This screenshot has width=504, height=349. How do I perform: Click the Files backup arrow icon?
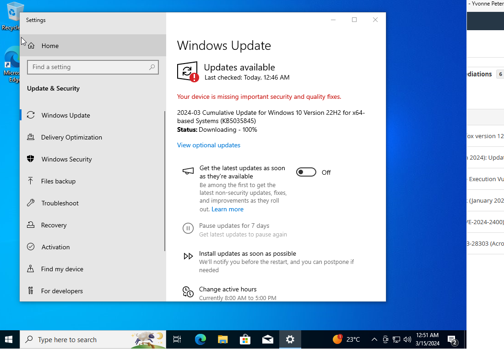(x=31, y=181)
